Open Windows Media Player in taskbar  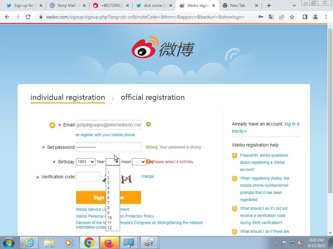pyautogui.click(x=69, y=243)
